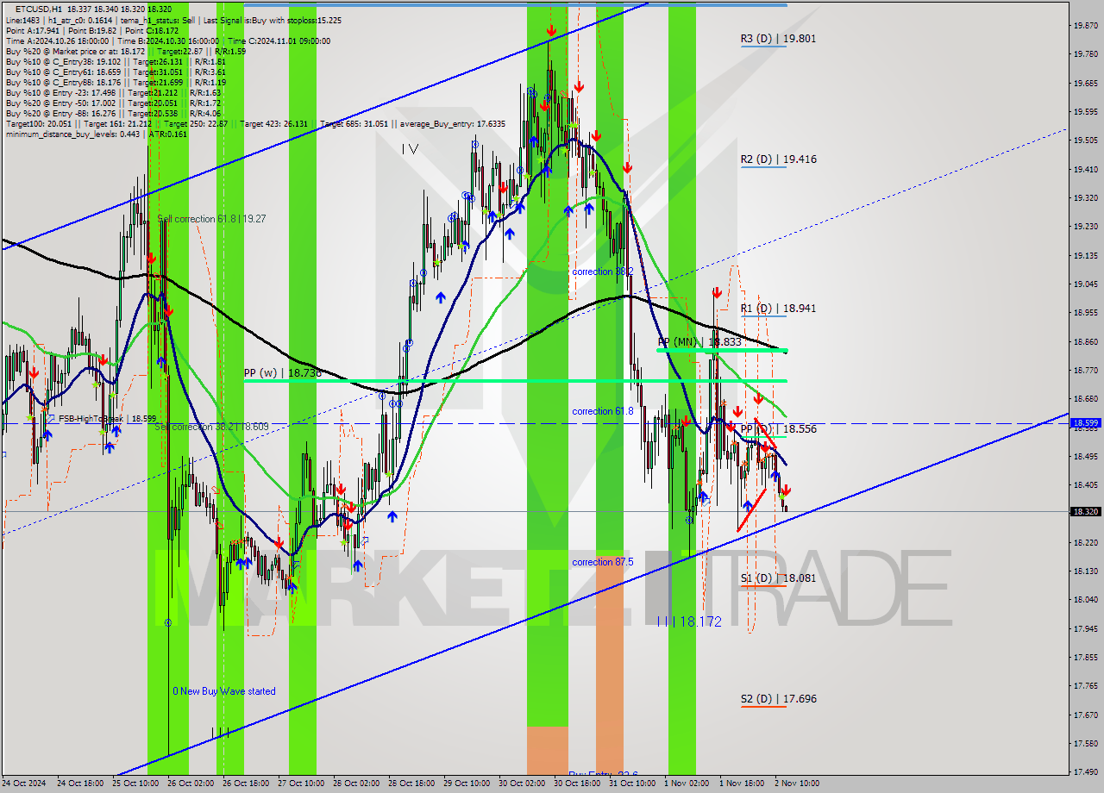Click the 17.490 price axis value

pos(1085,772)
